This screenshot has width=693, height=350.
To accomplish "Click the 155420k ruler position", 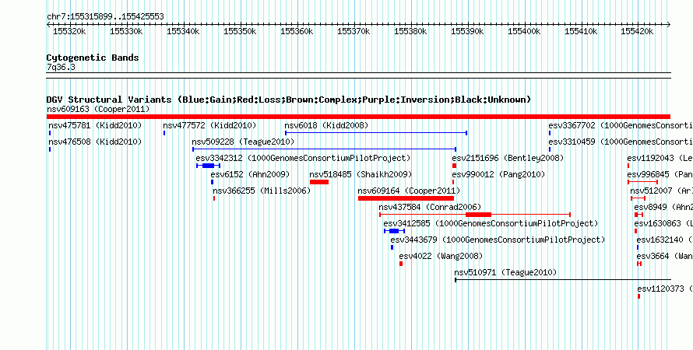I will 637,31.
